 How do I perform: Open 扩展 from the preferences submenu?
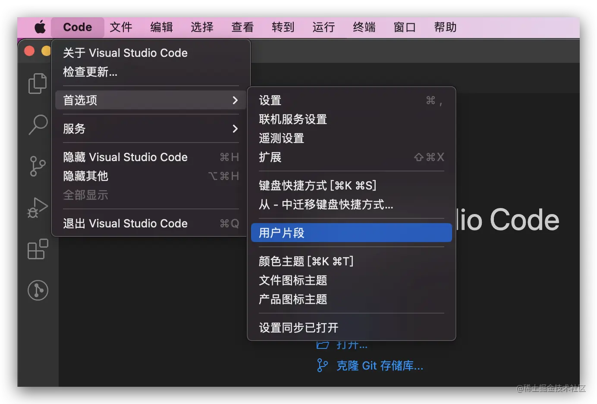pyautogui.click(x=351, y=157)
